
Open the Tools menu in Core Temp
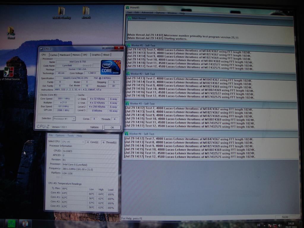[x=70, y=136]
